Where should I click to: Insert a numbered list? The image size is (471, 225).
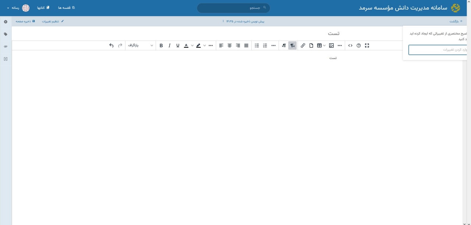coord(265,46)
